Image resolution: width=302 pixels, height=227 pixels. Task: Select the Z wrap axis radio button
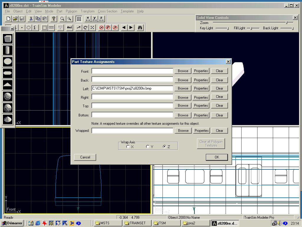165,147
